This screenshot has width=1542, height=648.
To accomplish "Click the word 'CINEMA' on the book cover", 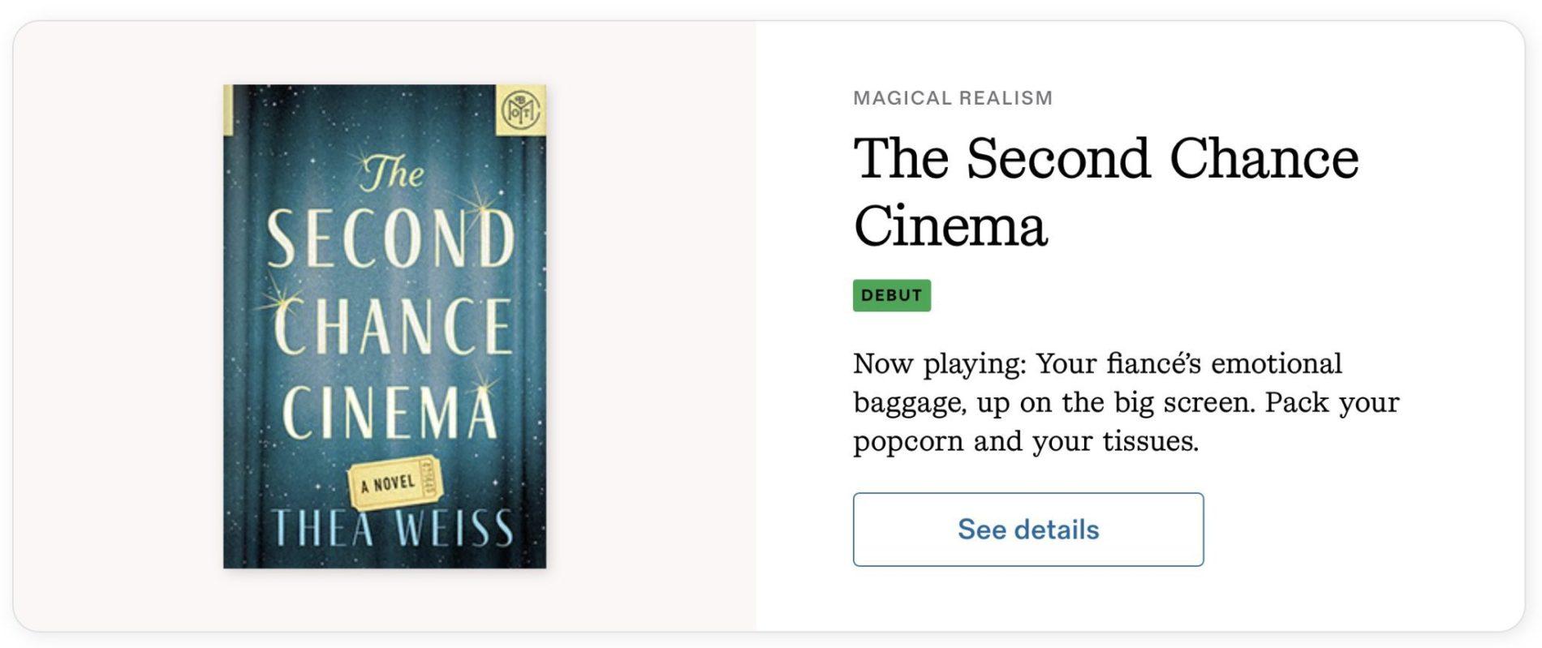I will (x=389, y=414).
